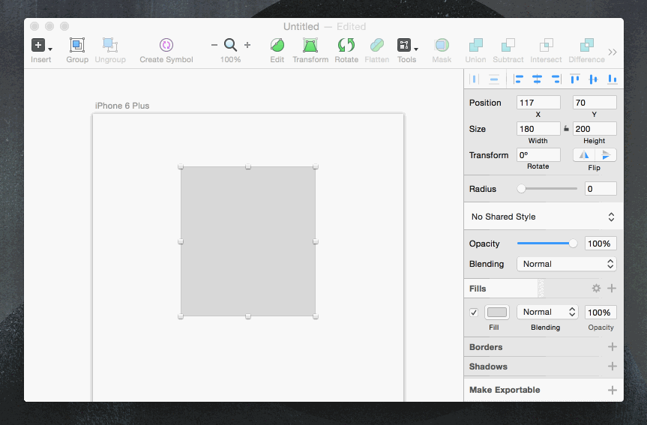Screen dimensions: 647x425
Task: Add an export option via Make Exportable
Action: 613,390
